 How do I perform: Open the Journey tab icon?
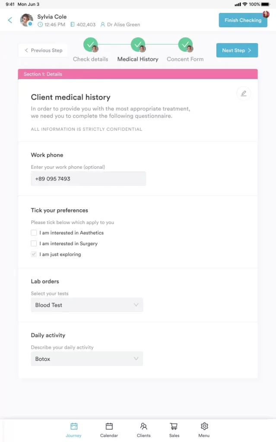[x=73, y=427]
